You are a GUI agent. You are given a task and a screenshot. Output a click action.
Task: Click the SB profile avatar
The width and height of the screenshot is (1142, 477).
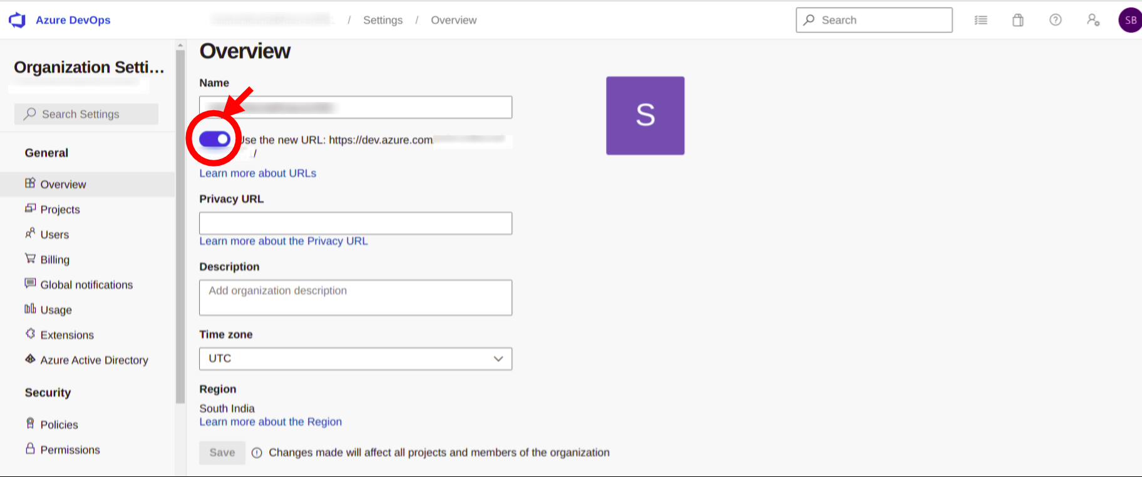(x=1129, y=20)
